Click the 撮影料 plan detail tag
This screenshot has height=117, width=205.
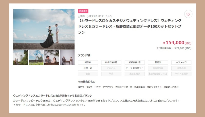(88, 63)
